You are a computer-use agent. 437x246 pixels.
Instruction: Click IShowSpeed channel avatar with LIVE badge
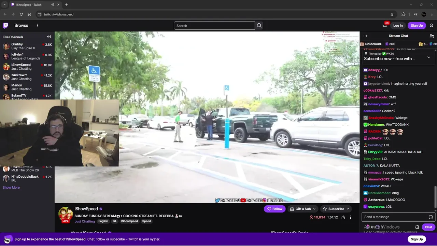pos(65,215)
